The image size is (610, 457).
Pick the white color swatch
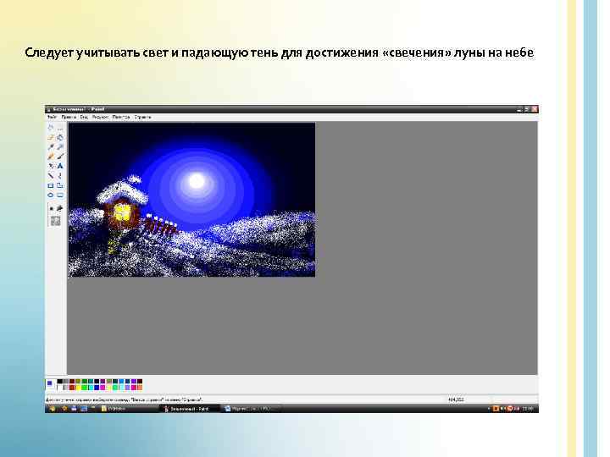point(60,388)
